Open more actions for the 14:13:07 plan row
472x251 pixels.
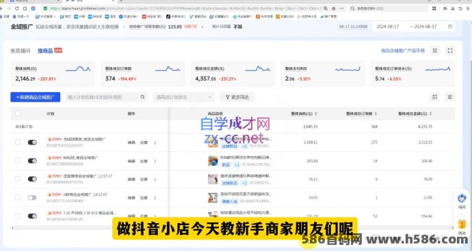(155, 198)
